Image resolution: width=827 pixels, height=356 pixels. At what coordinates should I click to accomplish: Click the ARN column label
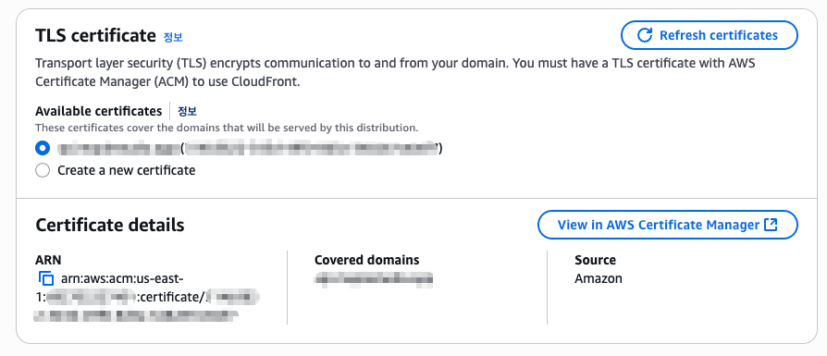(x=48, y=260)
